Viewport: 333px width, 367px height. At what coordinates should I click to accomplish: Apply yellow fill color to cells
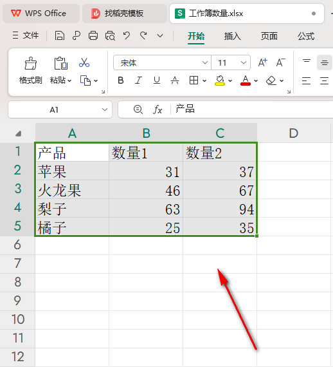(220, 80)
